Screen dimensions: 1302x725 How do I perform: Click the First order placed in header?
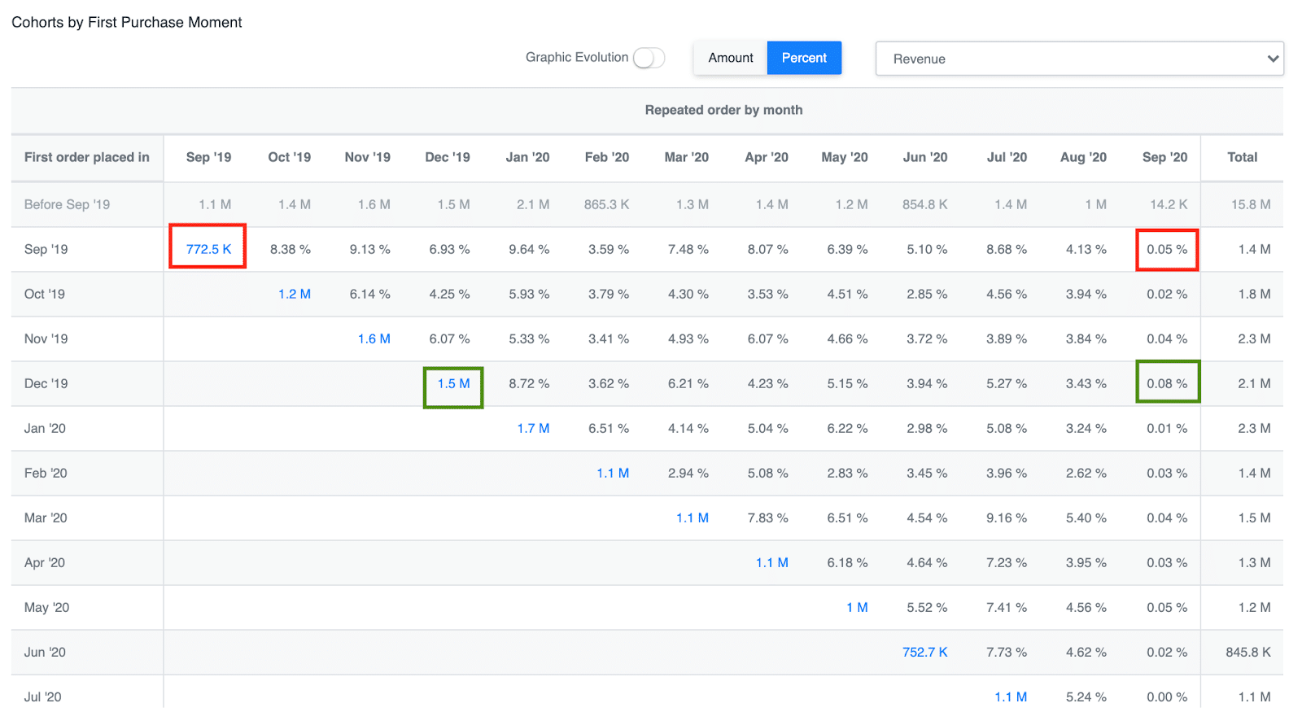[x=87, y=157]
